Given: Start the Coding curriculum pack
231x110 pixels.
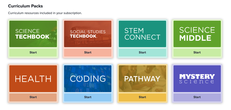Looking at the screenshot, I should tap(88, 97).
